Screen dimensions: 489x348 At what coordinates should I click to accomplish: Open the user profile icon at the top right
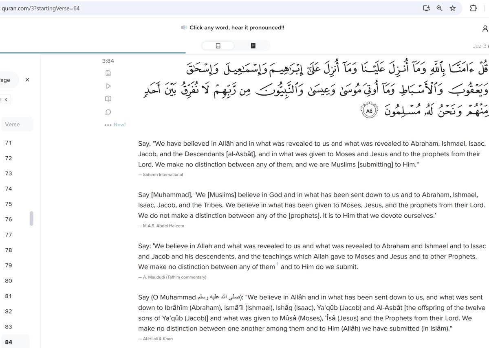tap(485, 28)
